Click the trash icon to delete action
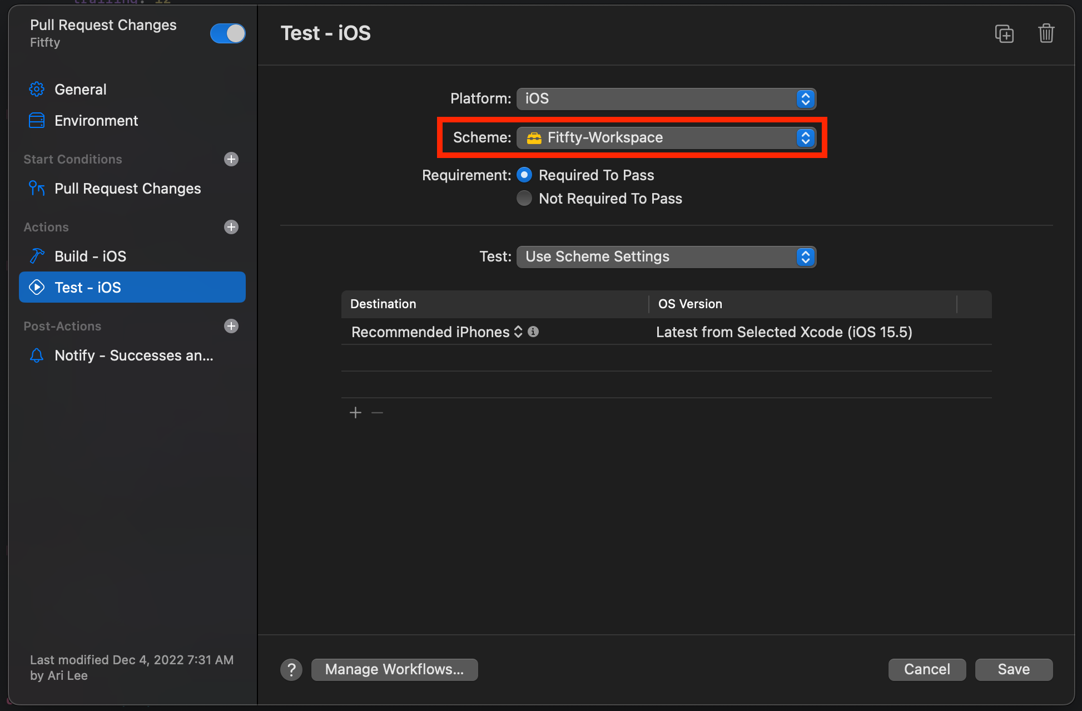 1046,34
